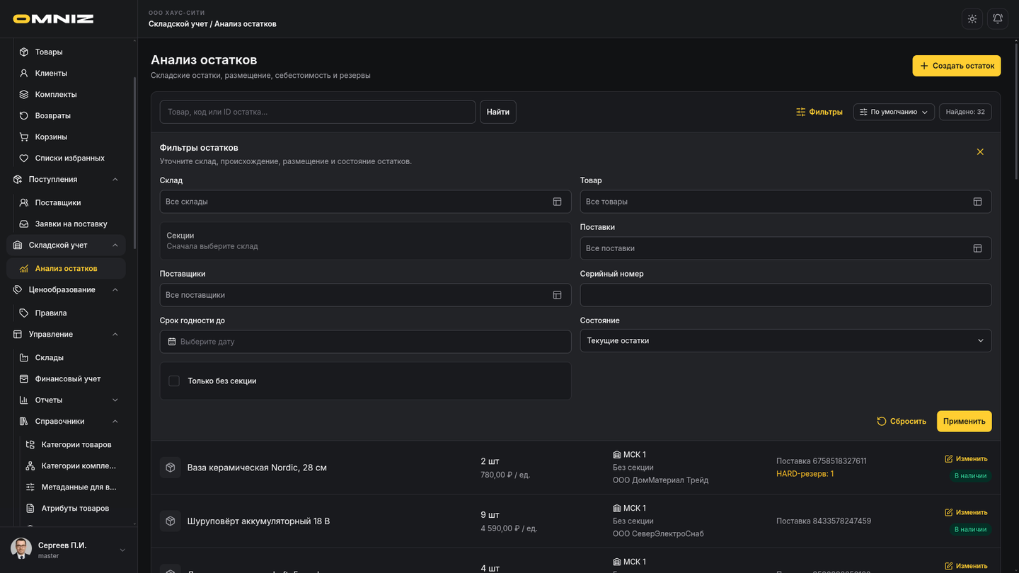This screenshot has height=573, width=1019.
Task: Toggle the light theme sun icon
Action: click(972, 19)
